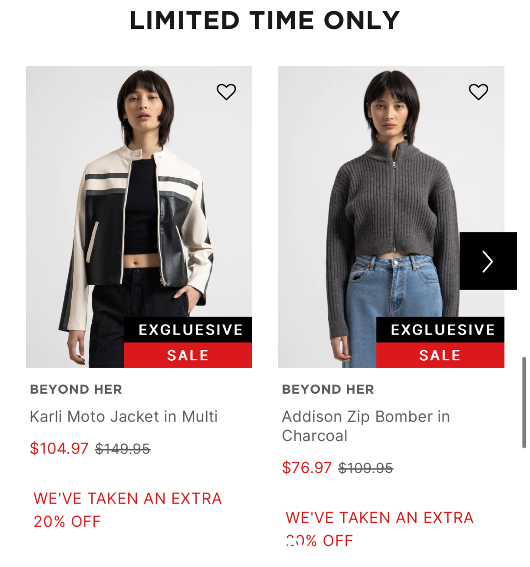Screen dimensions: 530x567
Task: Click the Karli Moto Jacket in Multi title
Action: (124, 417)
